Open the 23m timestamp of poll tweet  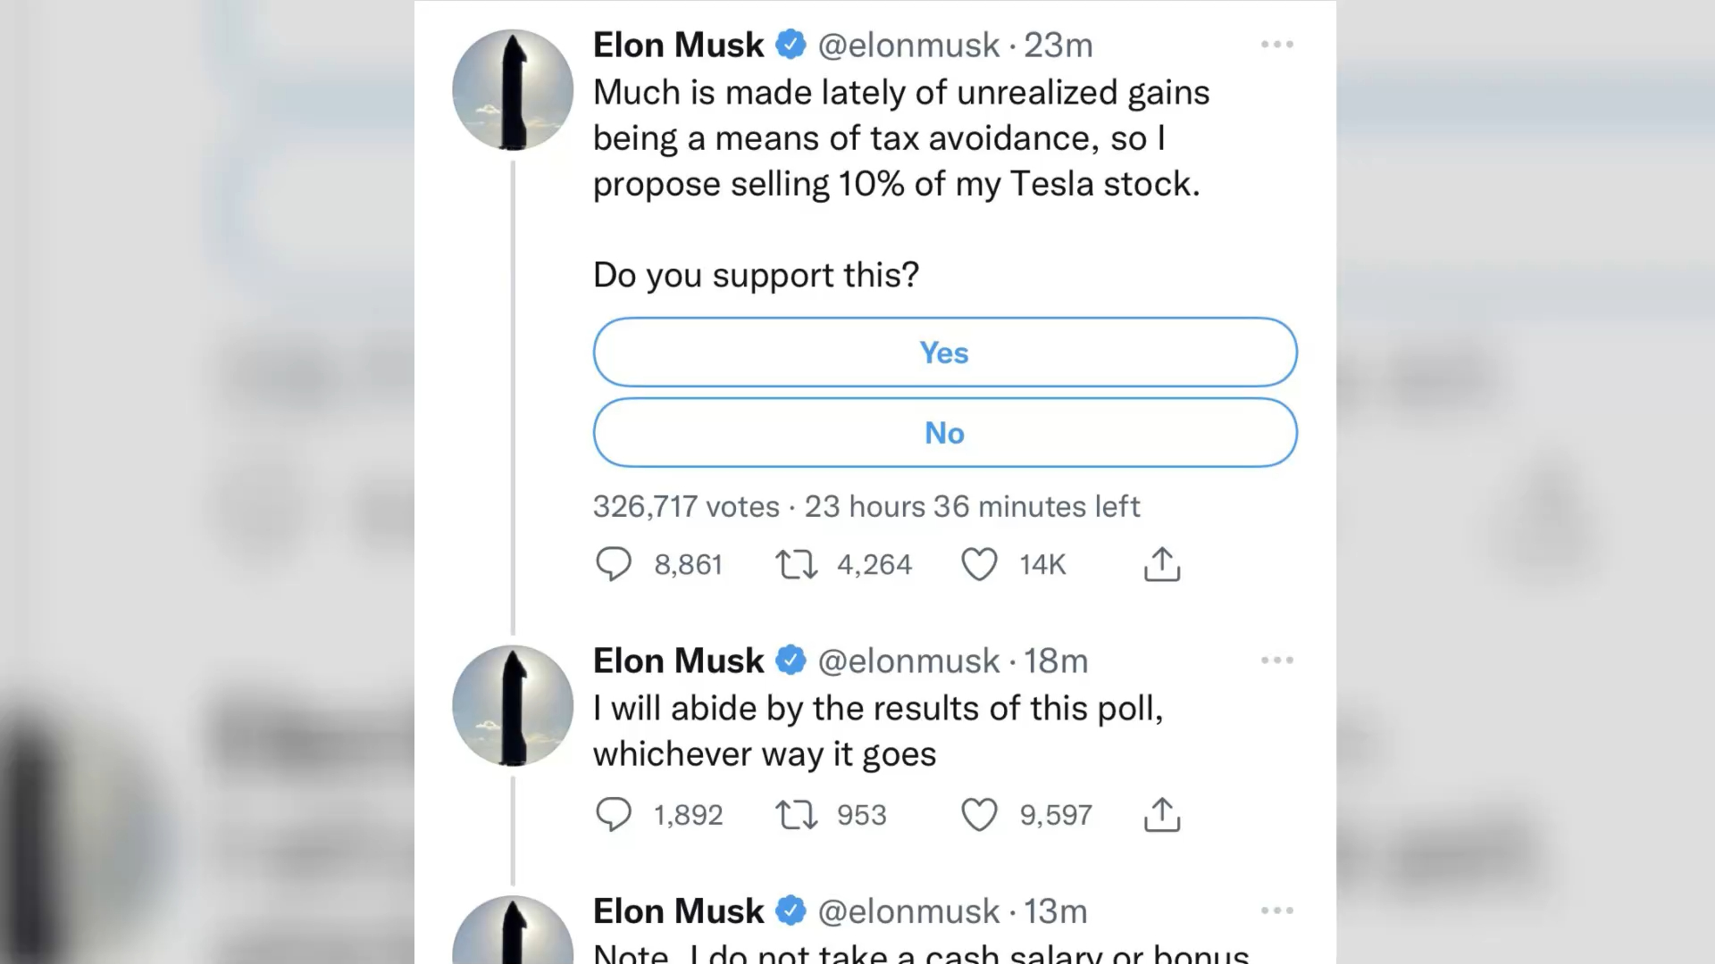[1058, 46]
